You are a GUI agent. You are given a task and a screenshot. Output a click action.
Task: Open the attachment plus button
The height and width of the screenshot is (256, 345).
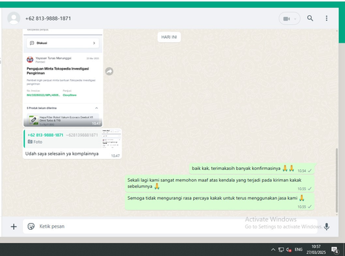(14, 226)
